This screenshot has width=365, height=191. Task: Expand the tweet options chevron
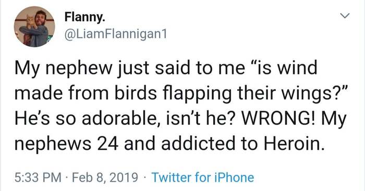345,16
